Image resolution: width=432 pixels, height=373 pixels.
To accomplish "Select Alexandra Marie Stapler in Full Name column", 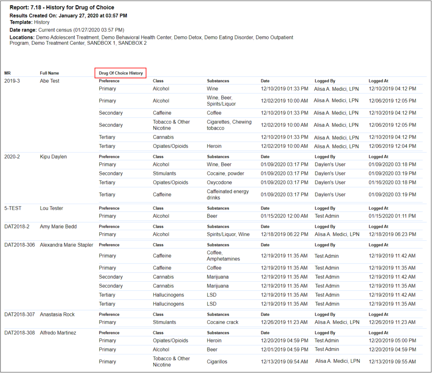I will point(67,245).
